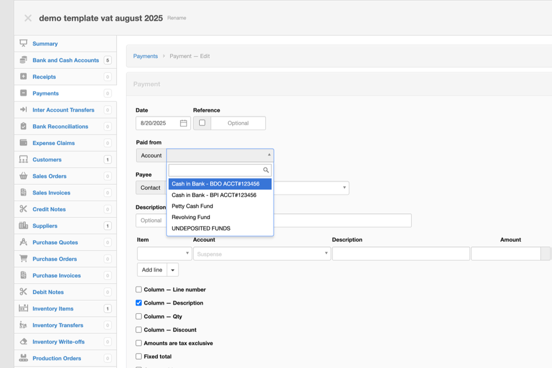Viewport: 552px width, 368px height.
Task: Click the search magnifier icon in dropdown
Action: point(266,170)
